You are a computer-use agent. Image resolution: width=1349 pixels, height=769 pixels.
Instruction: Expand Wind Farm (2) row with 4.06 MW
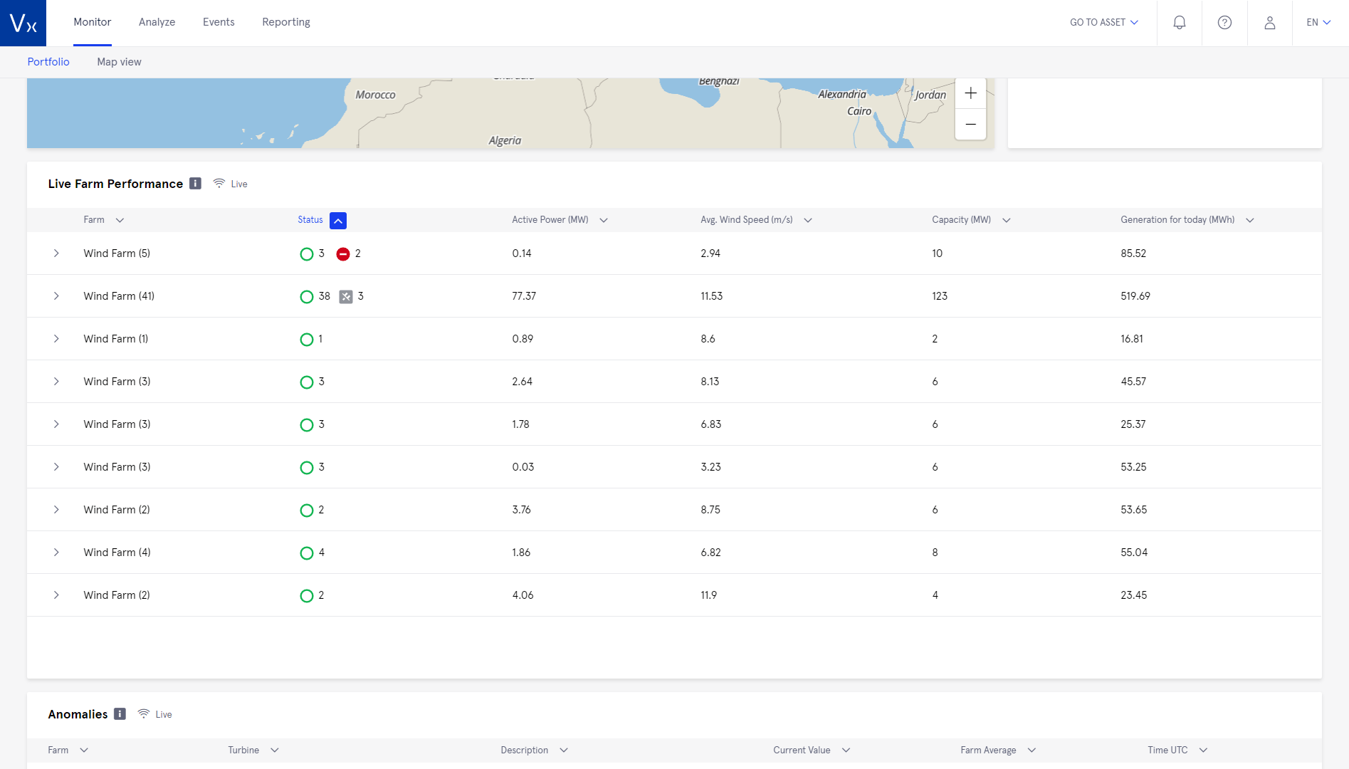56,595
